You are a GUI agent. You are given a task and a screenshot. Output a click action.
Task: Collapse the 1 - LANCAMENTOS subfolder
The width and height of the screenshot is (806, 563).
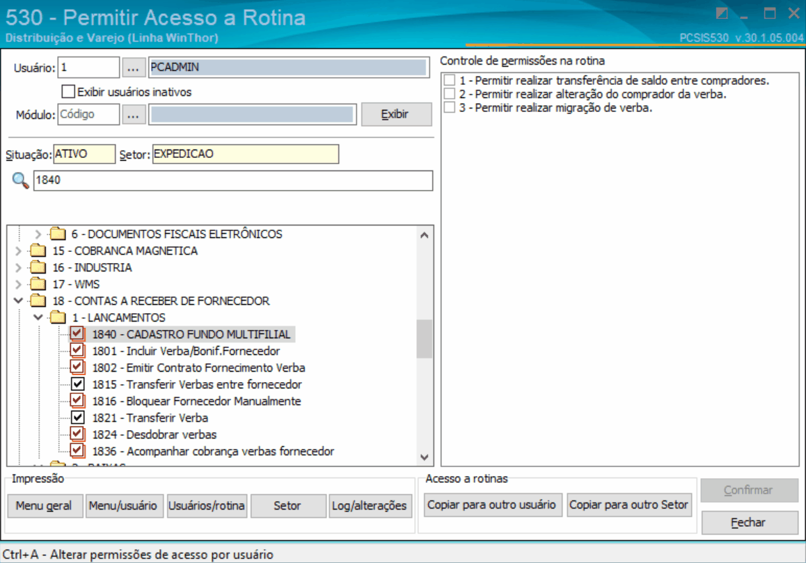click(38, 317)
